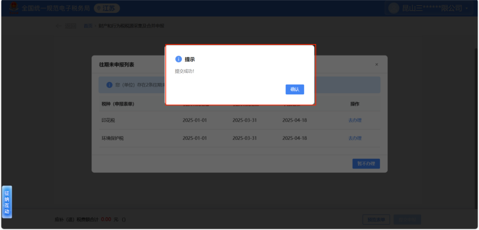Go to 首页 in the breadcrumb
The height and width of the screenshot is (230, 479).
(88, 26)
